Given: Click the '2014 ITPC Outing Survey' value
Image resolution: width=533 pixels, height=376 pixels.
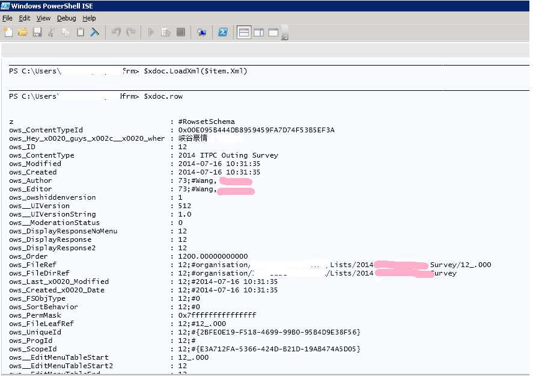Looking at the screenshot, I should (228, 155).
